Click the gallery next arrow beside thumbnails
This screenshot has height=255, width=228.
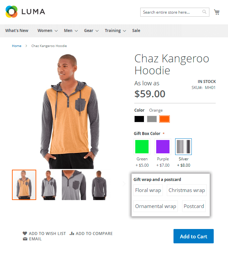coord(124,184)
